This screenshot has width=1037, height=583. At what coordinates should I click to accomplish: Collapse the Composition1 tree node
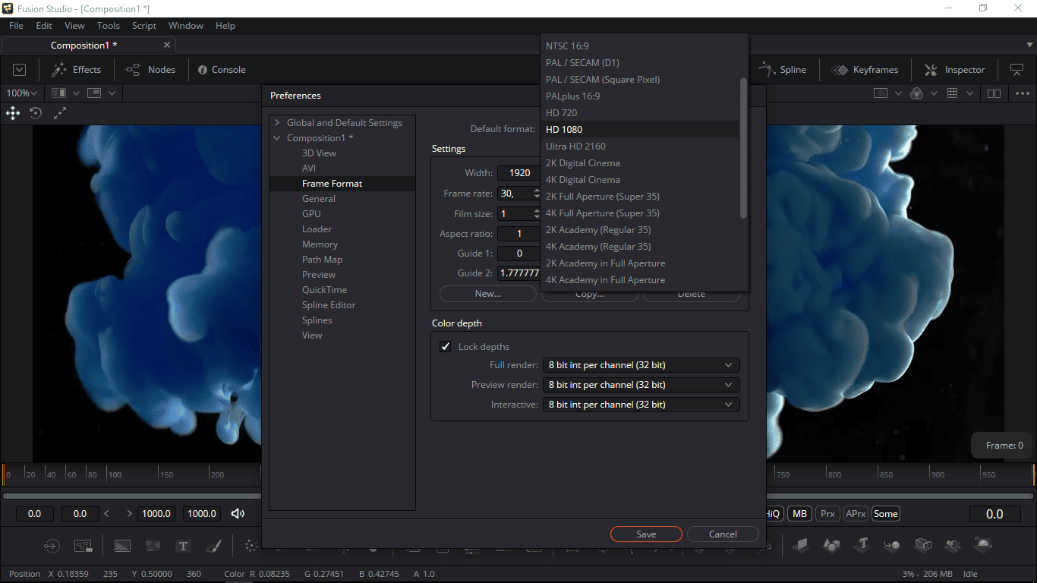(x=277, y=138)
